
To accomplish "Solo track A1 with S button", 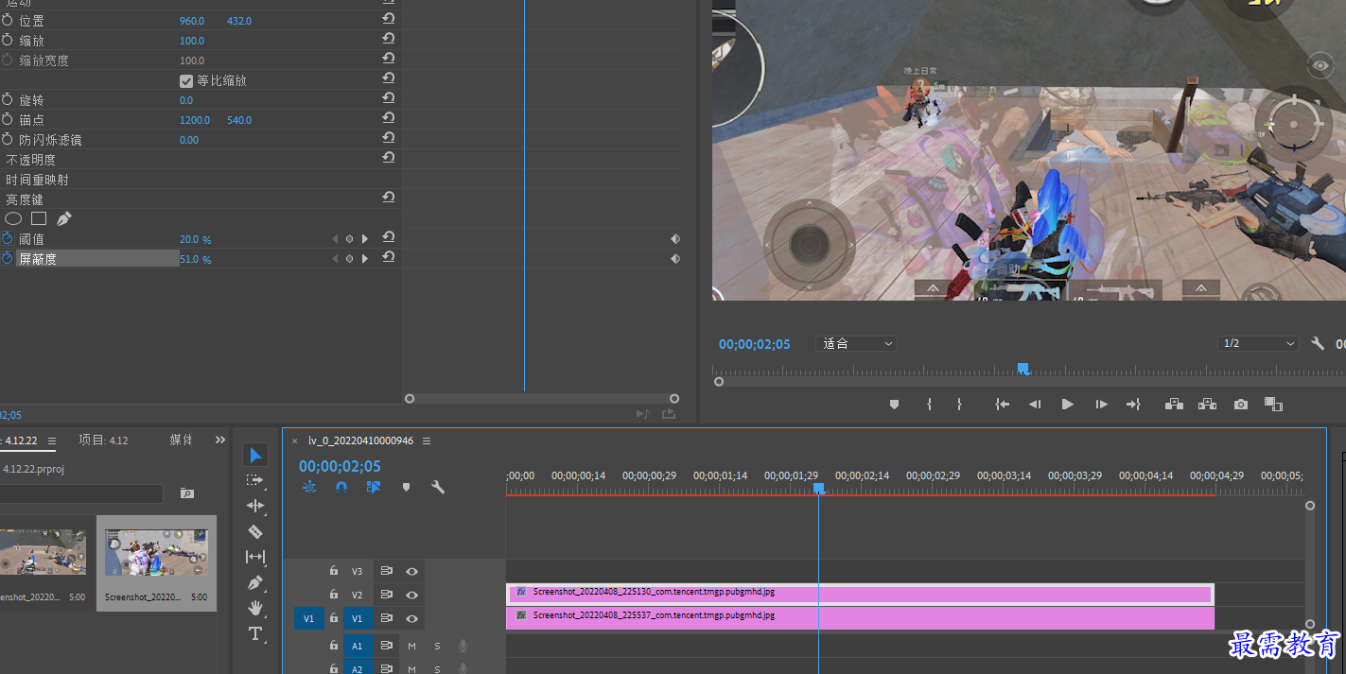I will 437,646.
